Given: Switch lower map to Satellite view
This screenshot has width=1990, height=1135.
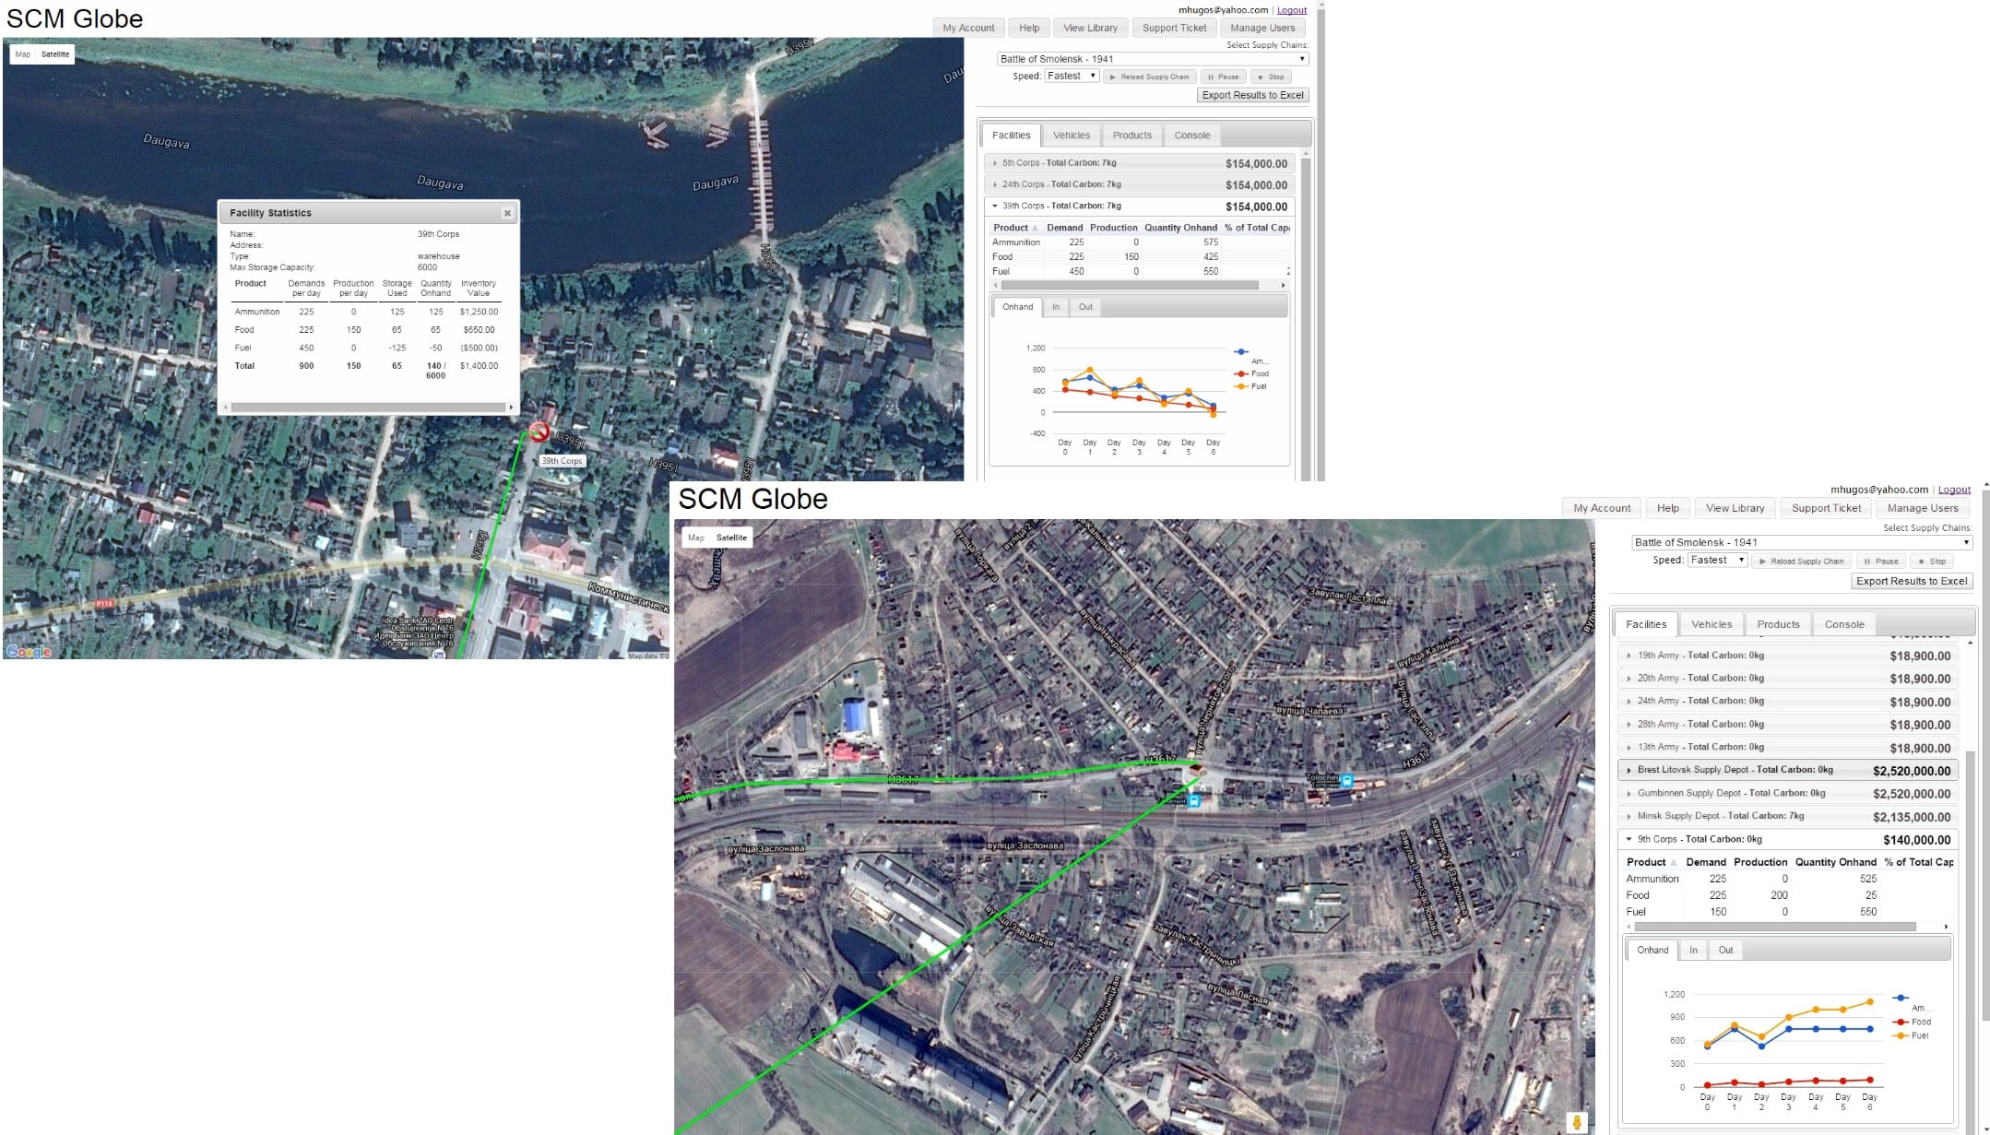Looking at the screenshot, I should (x=731, y=538).
